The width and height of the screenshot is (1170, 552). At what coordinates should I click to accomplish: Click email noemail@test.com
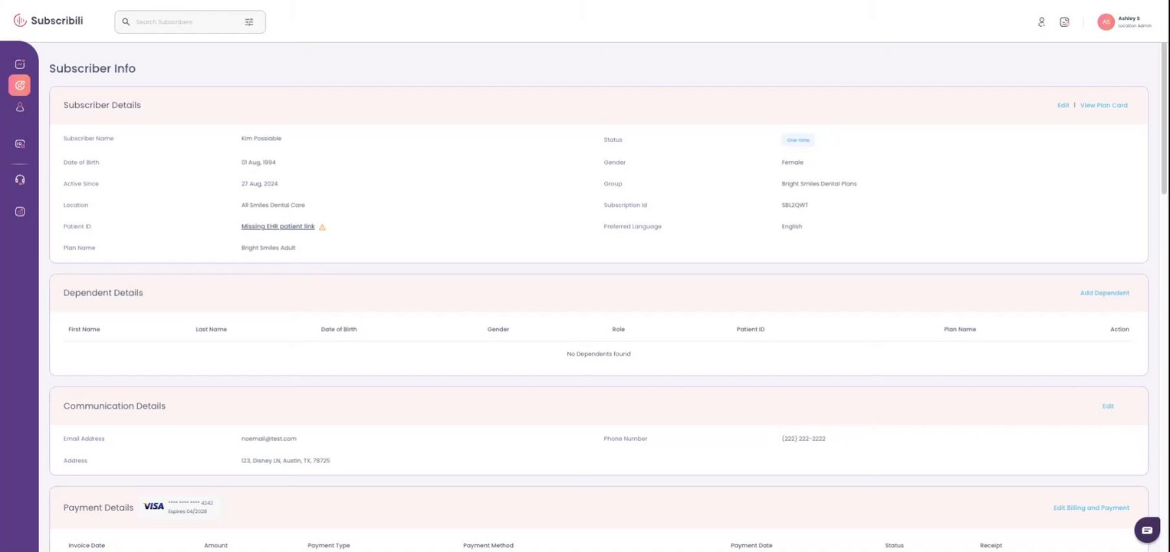click(269, 439)
